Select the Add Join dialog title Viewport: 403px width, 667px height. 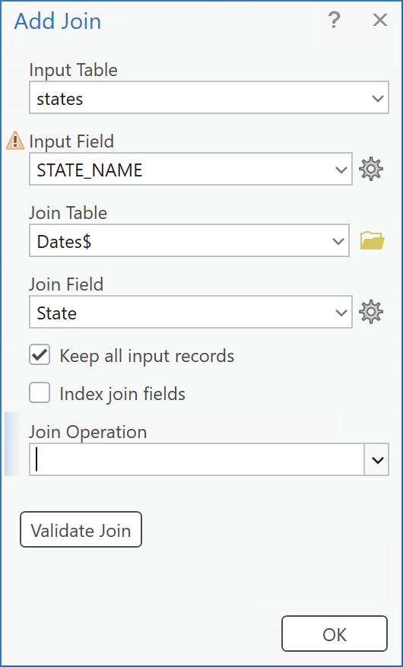click(58, 21)
